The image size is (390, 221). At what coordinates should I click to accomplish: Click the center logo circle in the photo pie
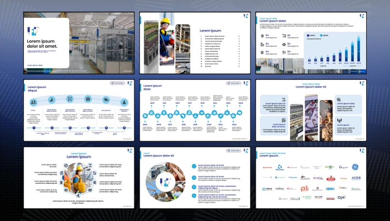tap(165, 182)
